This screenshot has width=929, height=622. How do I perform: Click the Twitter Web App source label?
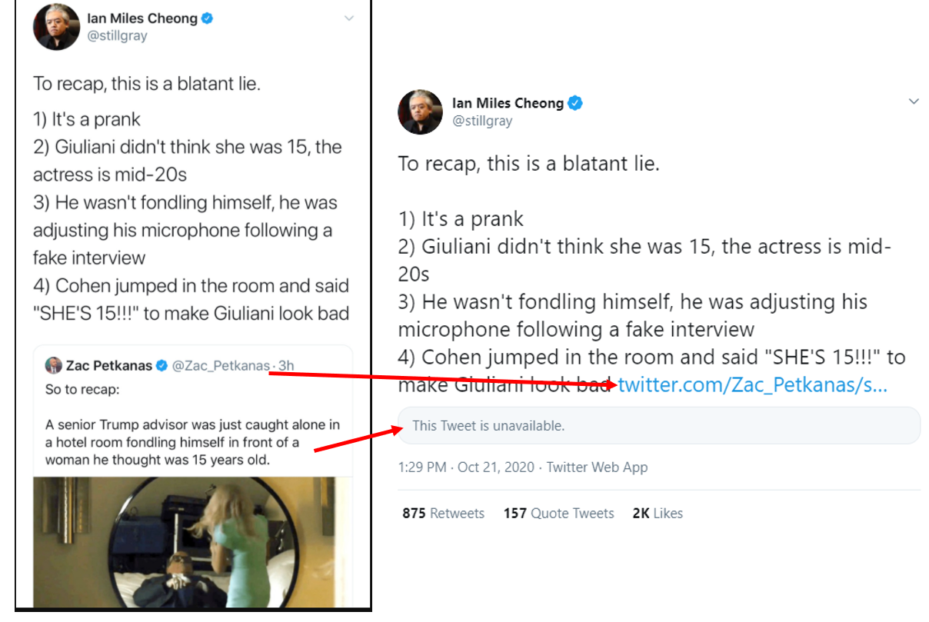tap(598, 467)
